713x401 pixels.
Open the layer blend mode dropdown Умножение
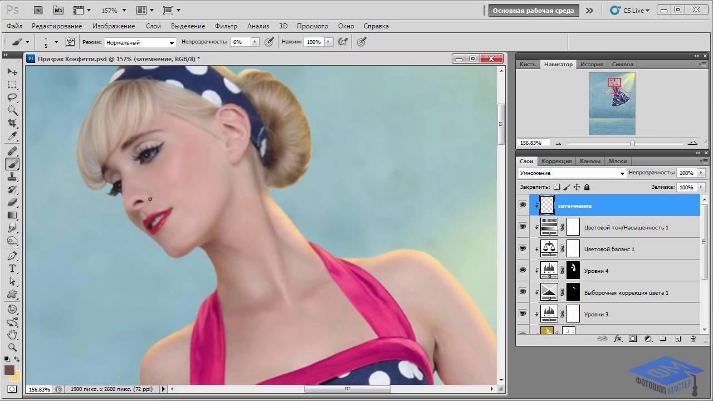tap(572, 173)
